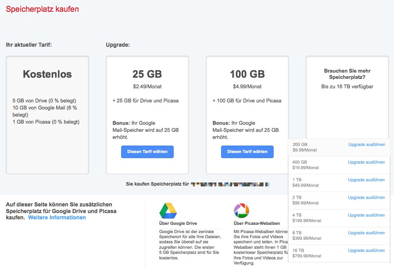Click the Ihr aktueller Tarif label

(29, 45)
